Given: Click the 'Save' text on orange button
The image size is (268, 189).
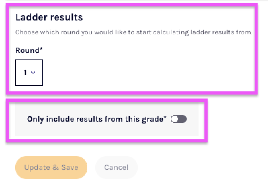Looking at the screenshot, I should 70,167.
